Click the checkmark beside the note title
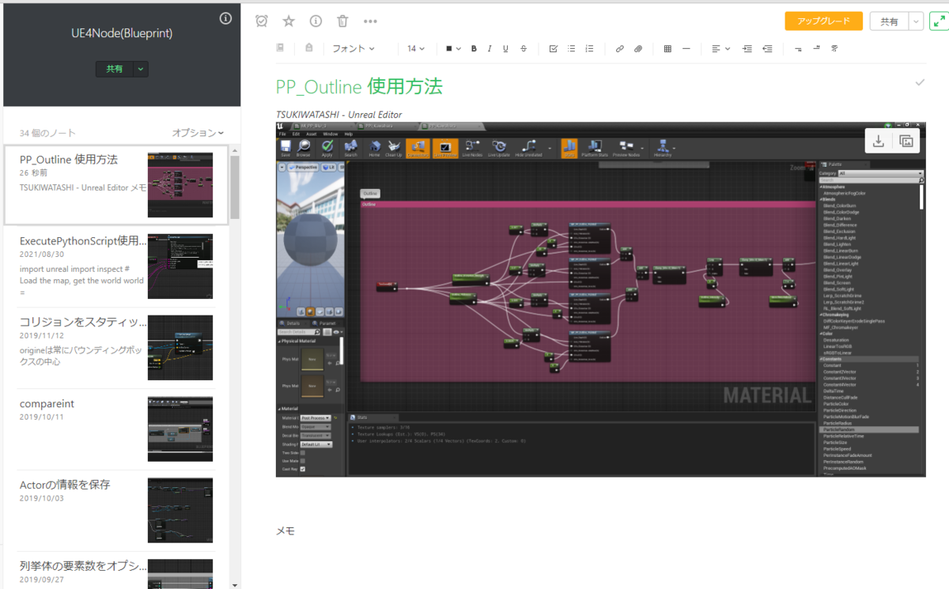This screenshot has height=589, width=949. pos(920,82)
